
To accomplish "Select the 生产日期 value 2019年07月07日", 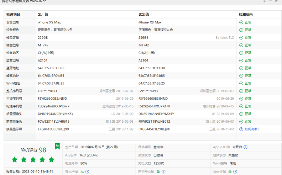I will click(99, 147).
